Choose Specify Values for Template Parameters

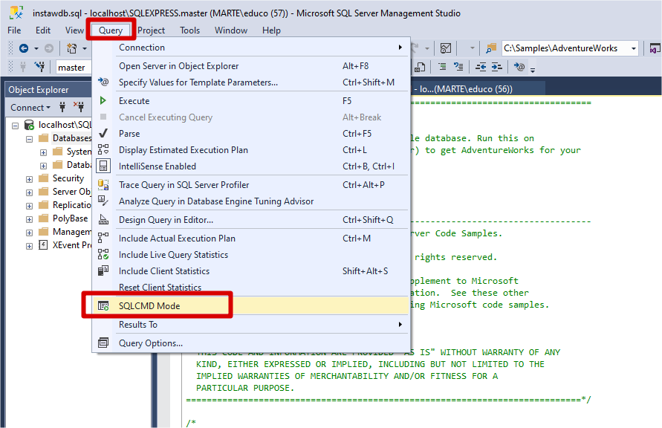tap(252, 82)
